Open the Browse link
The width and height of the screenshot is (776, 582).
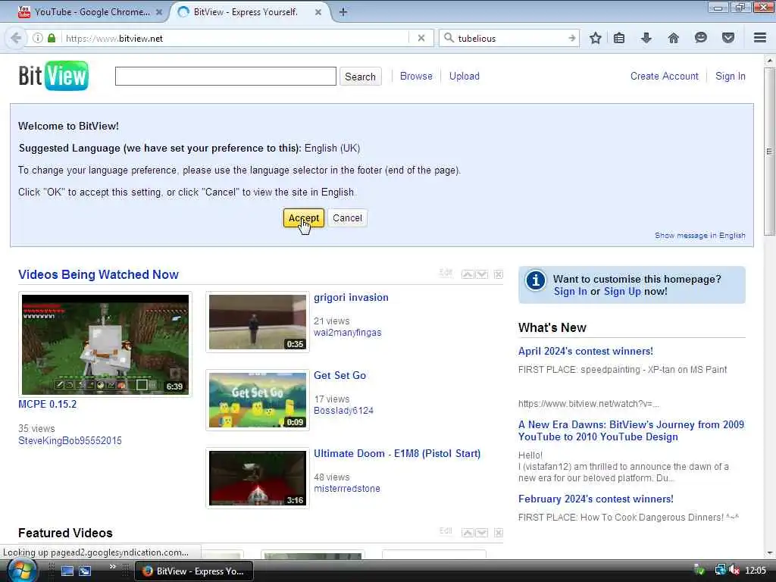pos(416,77)
